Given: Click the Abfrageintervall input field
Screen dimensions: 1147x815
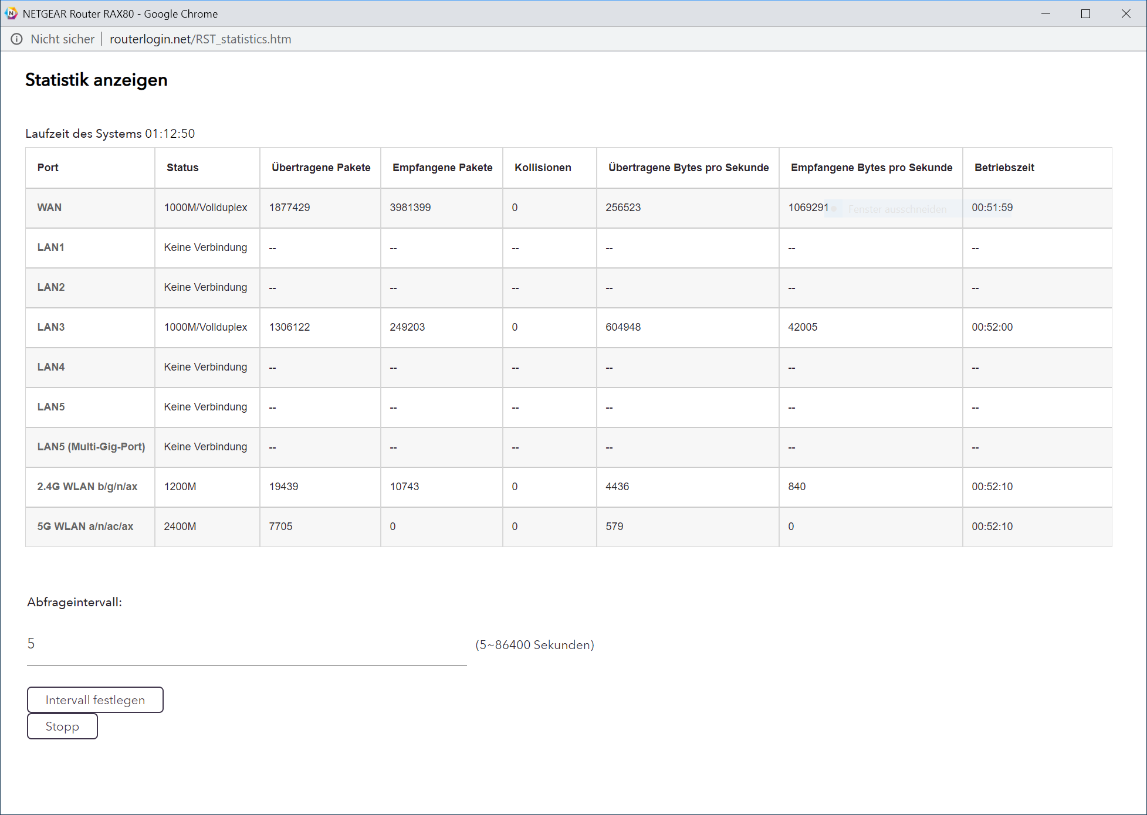Looking at the screenshot, I should pos(246,644).
